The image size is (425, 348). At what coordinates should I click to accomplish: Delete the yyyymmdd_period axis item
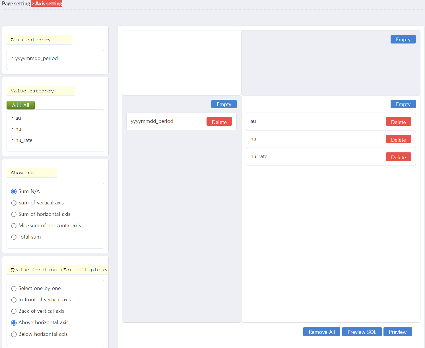click(219, 122)
